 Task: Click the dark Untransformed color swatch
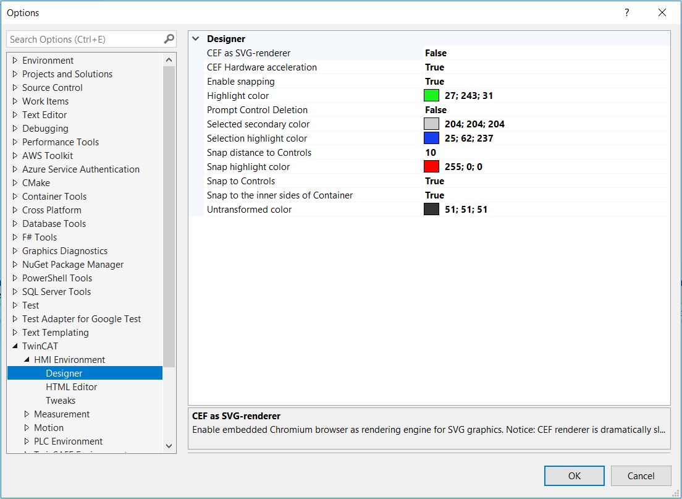tap(431, 209)
